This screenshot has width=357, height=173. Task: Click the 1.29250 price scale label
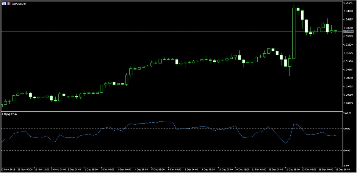point(348,94)
